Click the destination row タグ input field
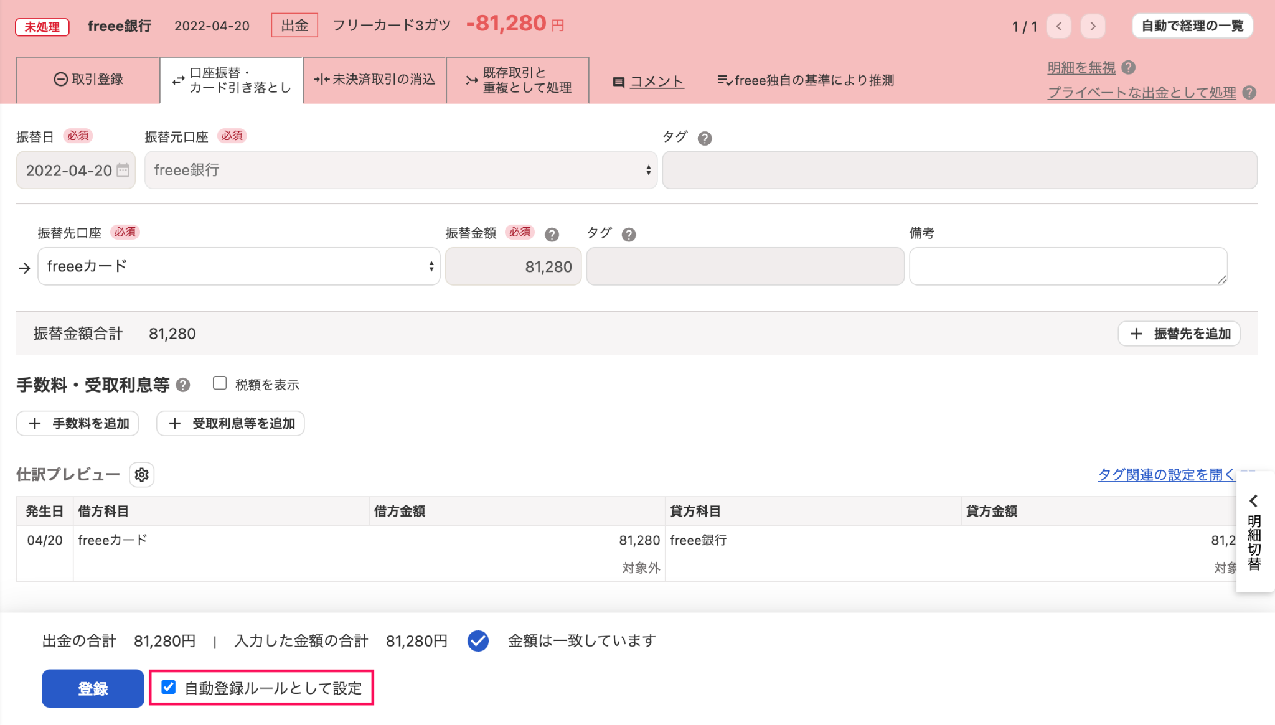Screen dimensions: 1275x725 tap(745, 266)
